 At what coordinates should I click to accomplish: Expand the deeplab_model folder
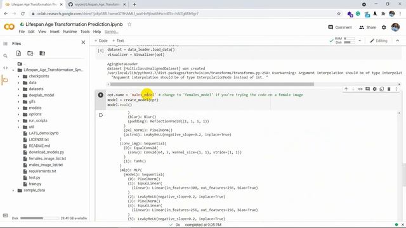[x=18, y=95]
